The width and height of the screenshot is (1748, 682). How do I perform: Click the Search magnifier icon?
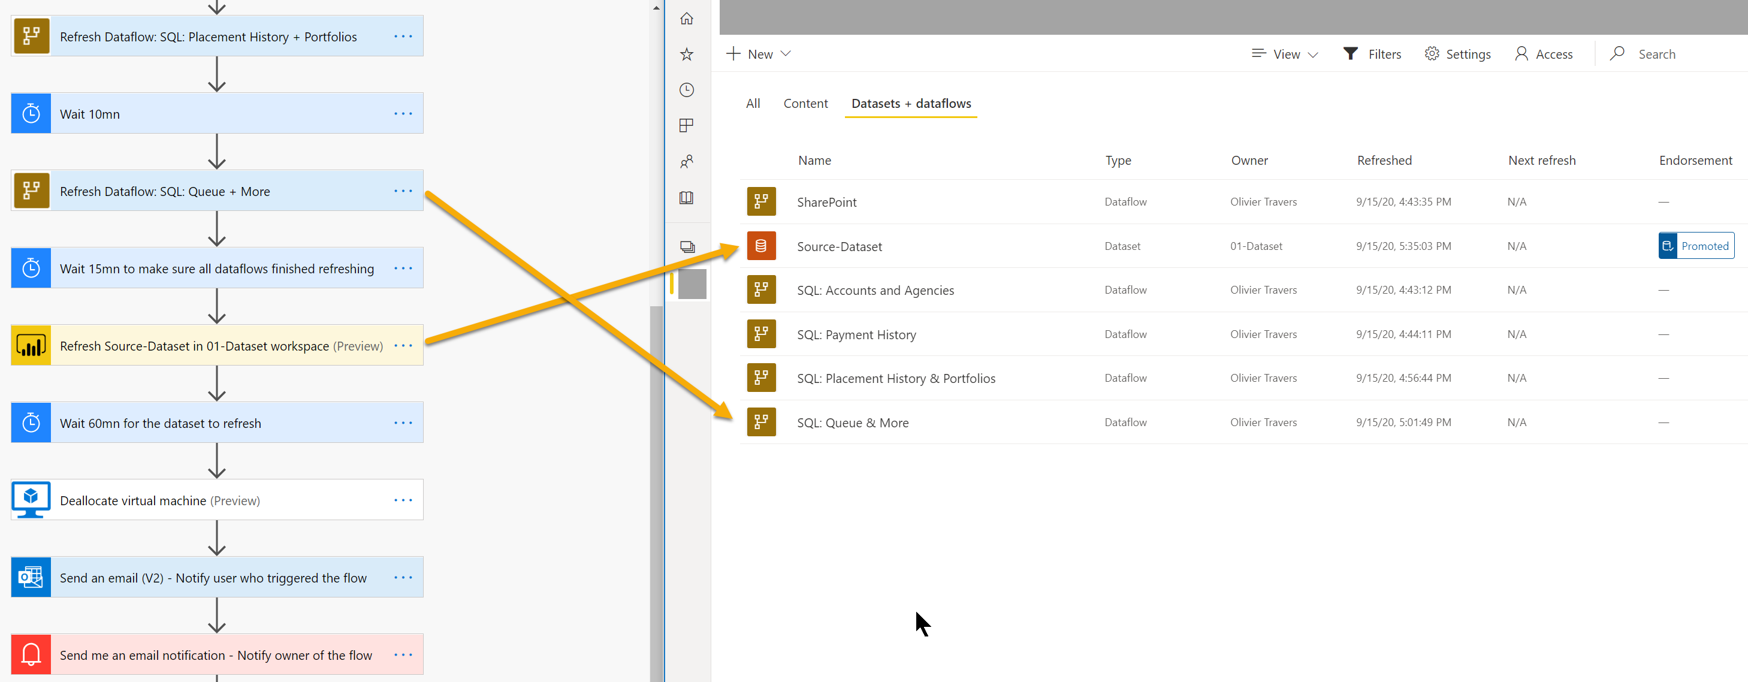click(1617, 53)
